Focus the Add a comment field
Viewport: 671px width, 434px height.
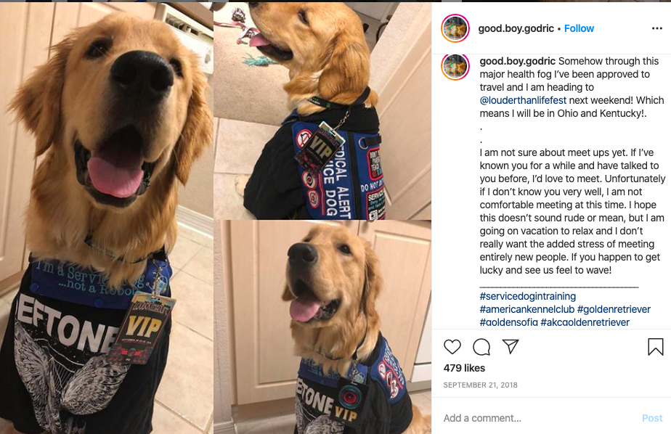click(x=539, y=418)
